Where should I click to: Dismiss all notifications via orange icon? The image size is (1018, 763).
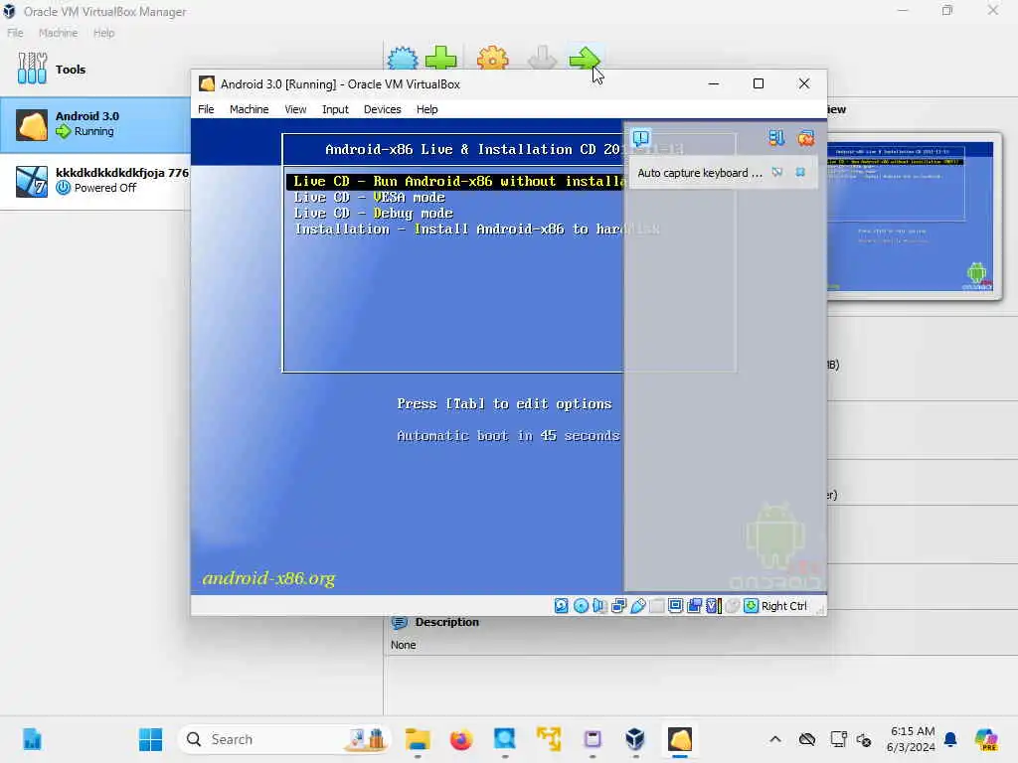pos(805,137)
